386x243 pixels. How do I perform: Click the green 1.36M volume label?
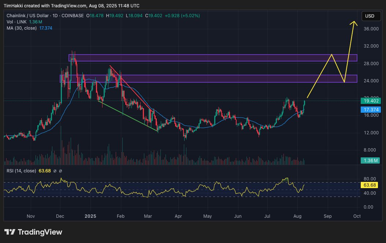coord(371,160)
